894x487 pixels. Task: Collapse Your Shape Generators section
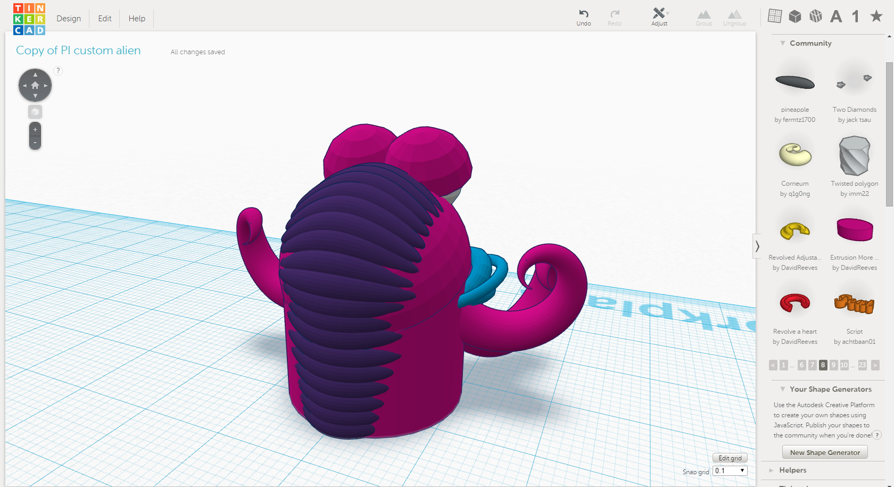pos(783,389)
